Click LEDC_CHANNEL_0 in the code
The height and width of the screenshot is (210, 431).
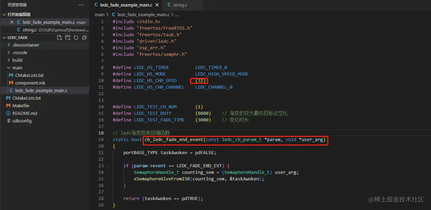[x=214, y=87]
